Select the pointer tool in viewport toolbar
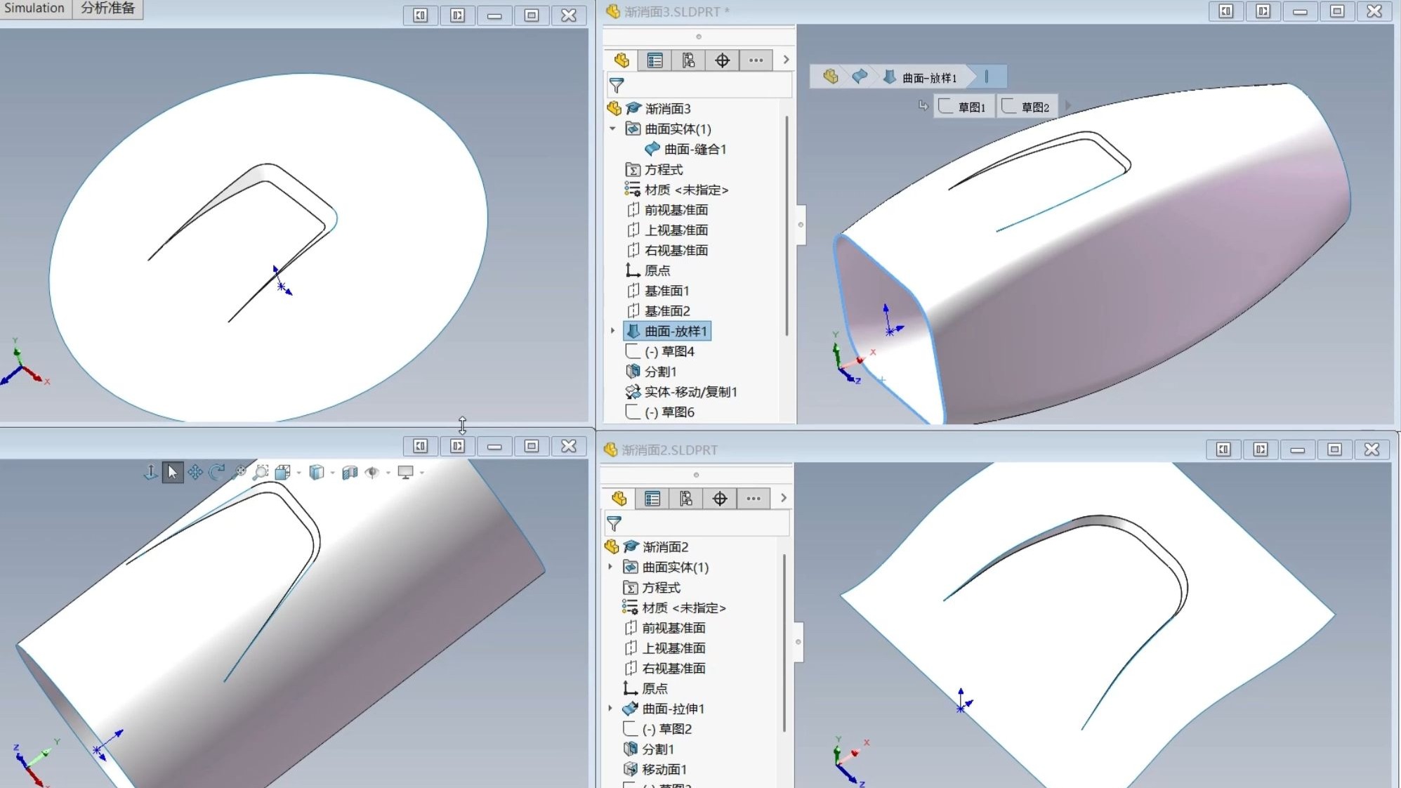 173,473
